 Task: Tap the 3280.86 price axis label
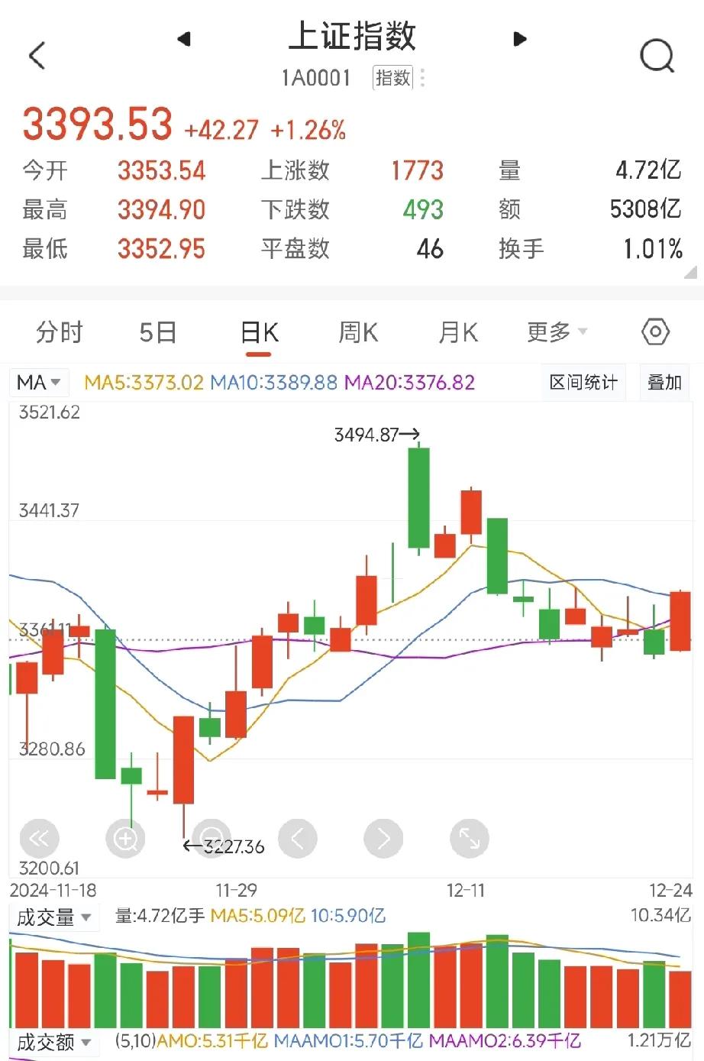click(x=52, y=749)
